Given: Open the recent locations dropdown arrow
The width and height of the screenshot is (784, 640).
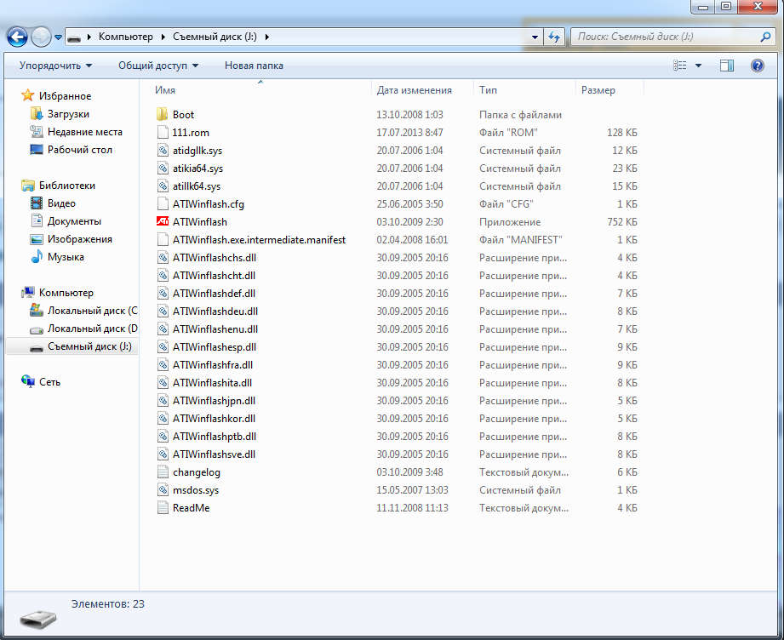Looking at the screenshot, I should (x=58, y=37).
